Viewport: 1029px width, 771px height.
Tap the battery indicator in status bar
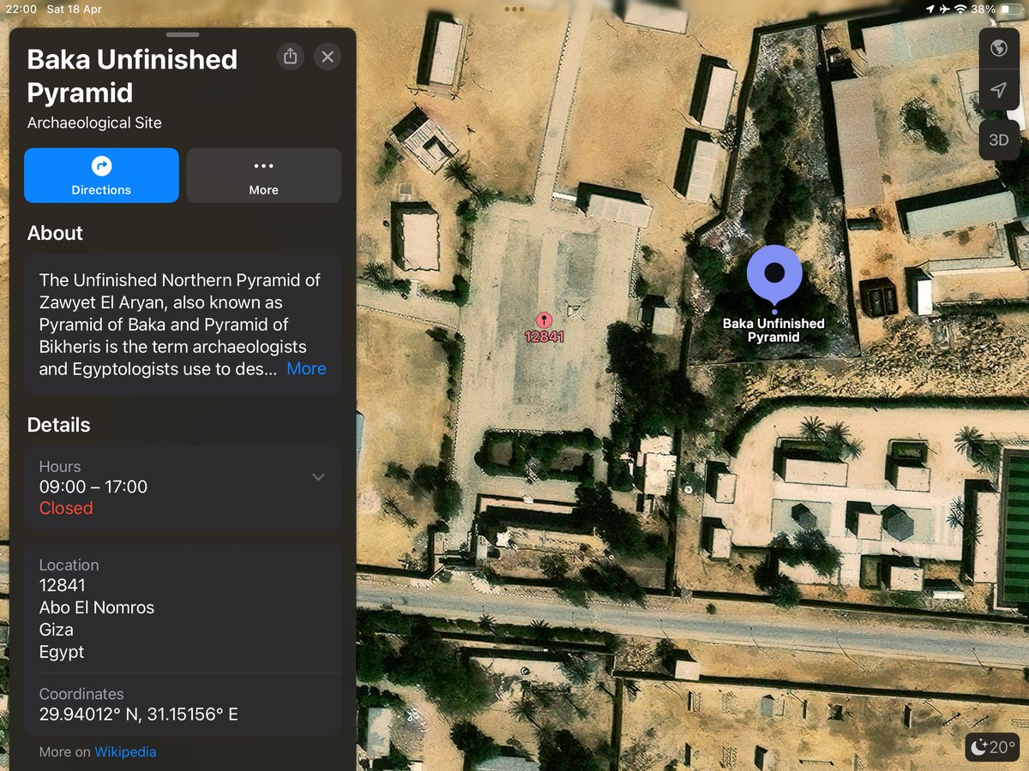pos(1009,9)
